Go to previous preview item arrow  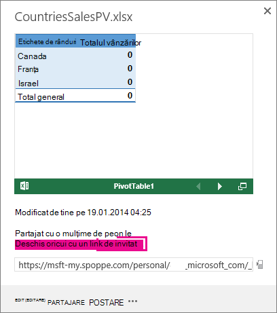click(x=198, y=186)
